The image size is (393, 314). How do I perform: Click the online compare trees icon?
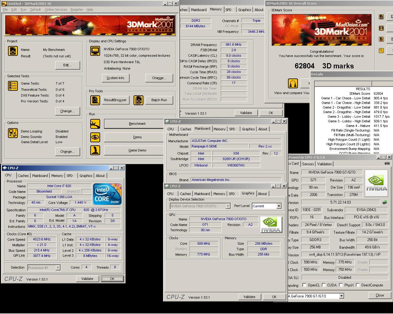(x=293, y=83)
